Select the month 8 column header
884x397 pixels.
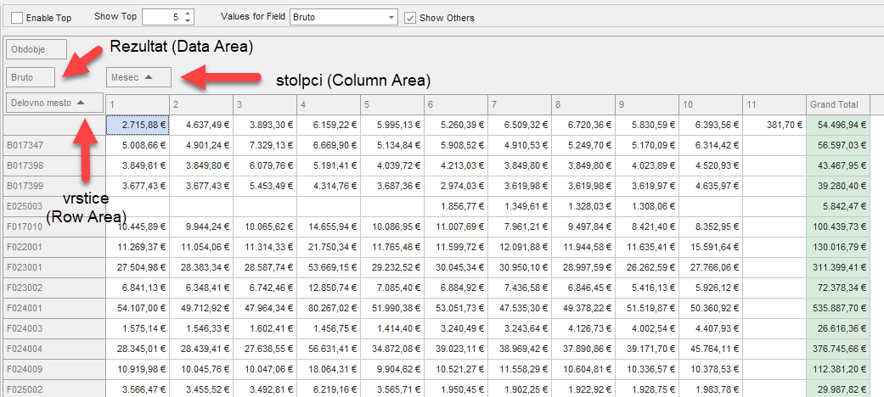(x=583, y=104)
